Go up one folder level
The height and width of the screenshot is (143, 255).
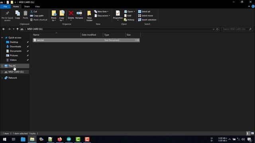pos(18,29)
